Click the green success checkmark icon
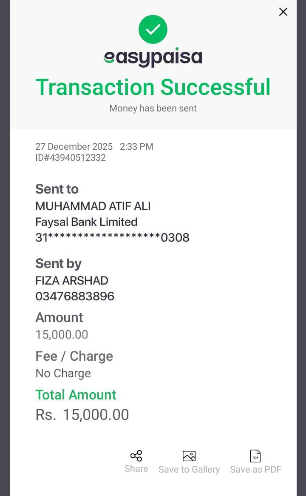Image resolution: width=306 pixels, height=496 pixels. pos(153,29)
